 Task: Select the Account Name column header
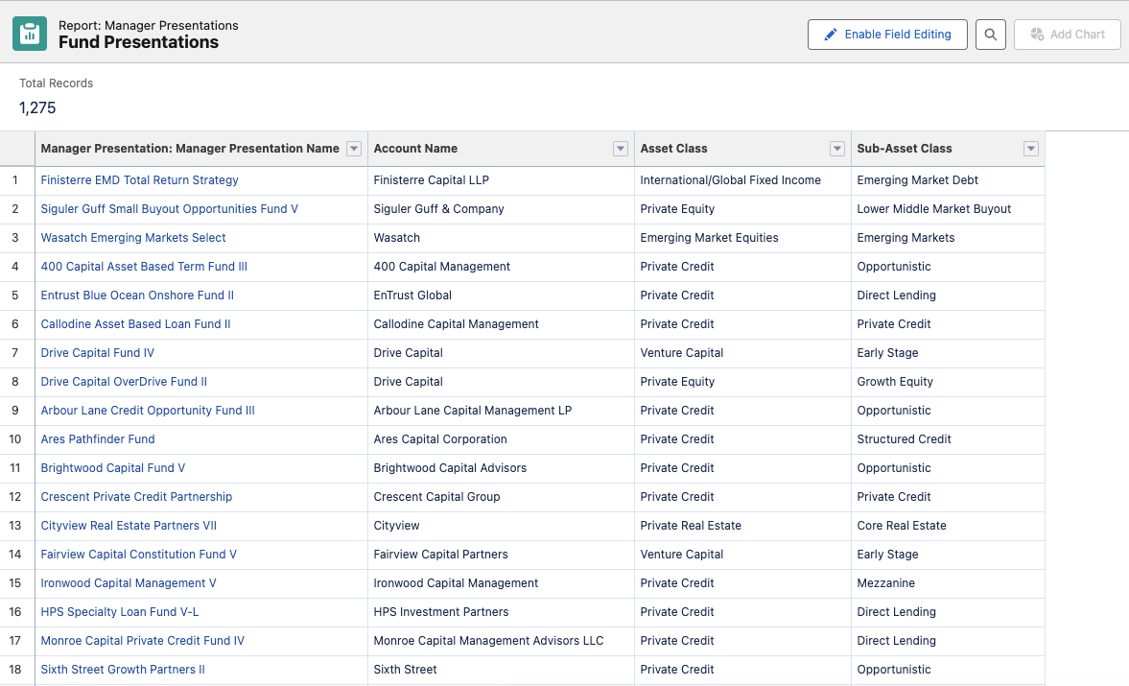(x=415, y=149)
